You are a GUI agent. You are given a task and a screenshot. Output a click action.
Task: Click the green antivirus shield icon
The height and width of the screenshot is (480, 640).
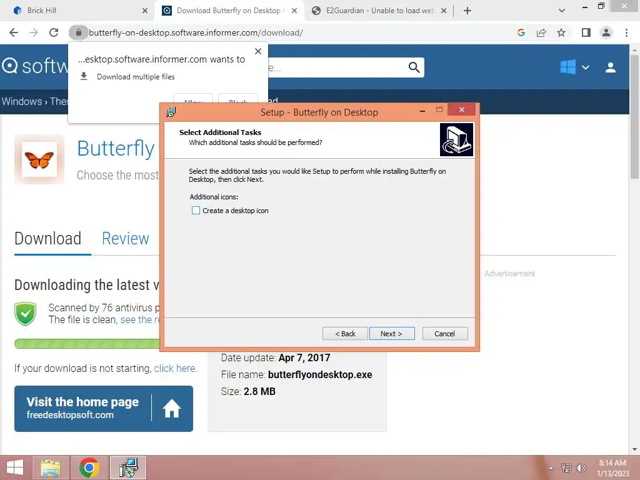tap(25, 314)
